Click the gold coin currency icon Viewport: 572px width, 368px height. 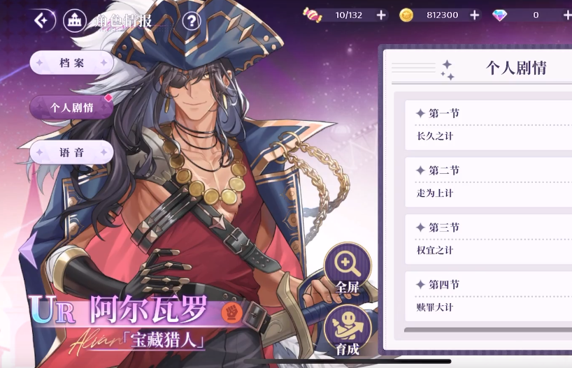(x=406, y=15)
